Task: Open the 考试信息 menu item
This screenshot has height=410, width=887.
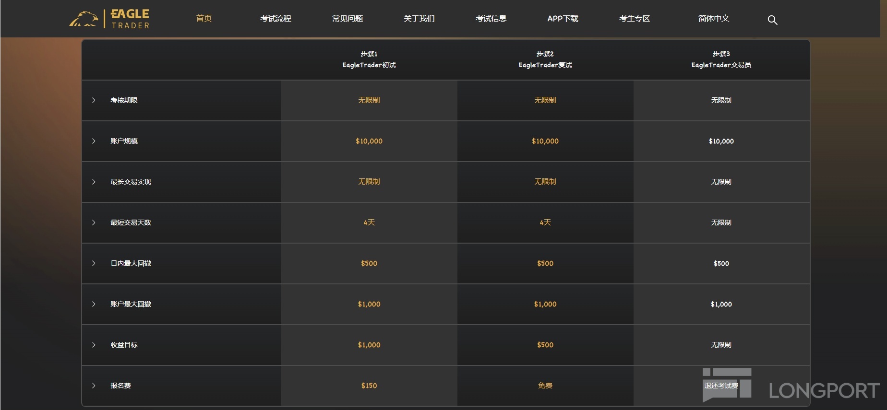Action: pos(491,18)
